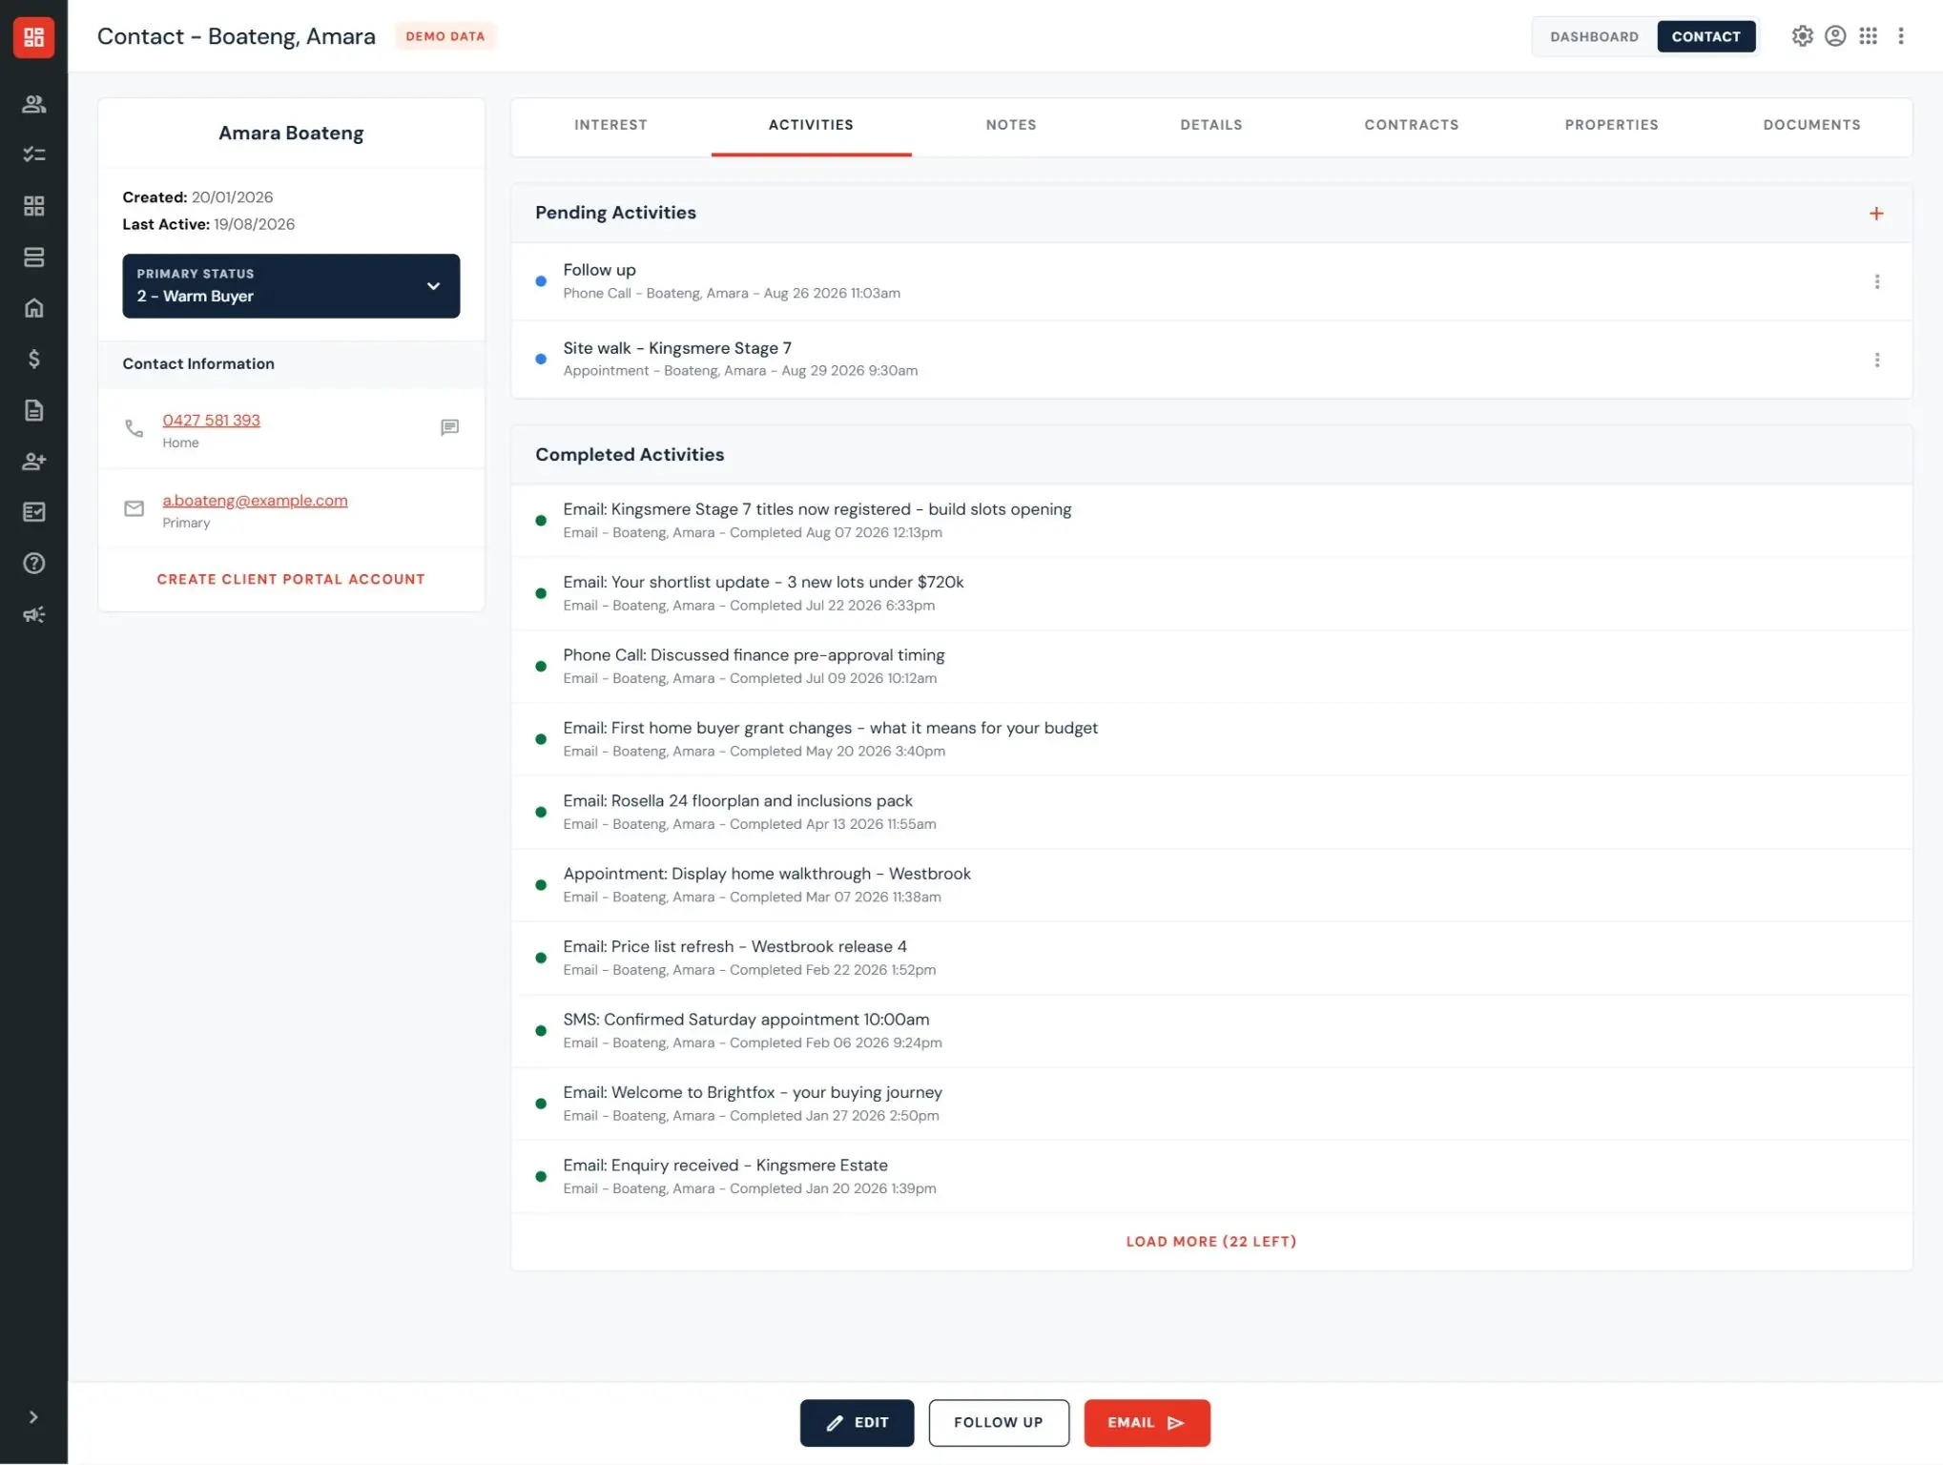The image size is (1943, 1465).
Task: Open the document icon in sidebar
Action: 33,410
